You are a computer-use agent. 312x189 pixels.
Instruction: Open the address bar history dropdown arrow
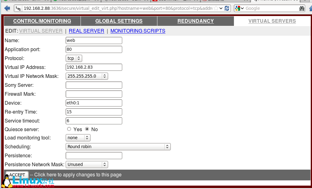[x=221, y=8]
